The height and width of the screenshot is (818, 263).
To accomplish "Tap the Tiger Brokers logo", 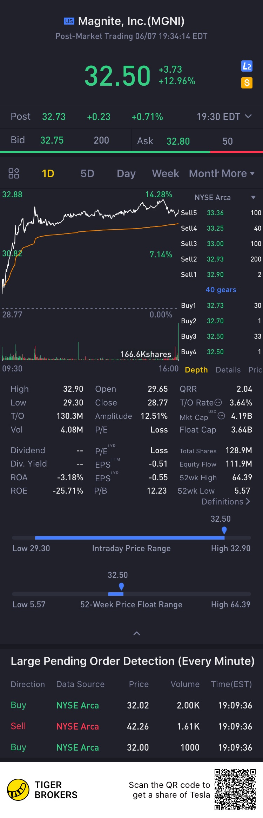I will (42, 790).
